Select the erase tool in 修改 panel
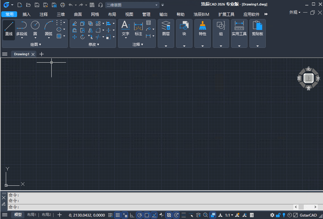The image size is (323, 219). (75, 24)
